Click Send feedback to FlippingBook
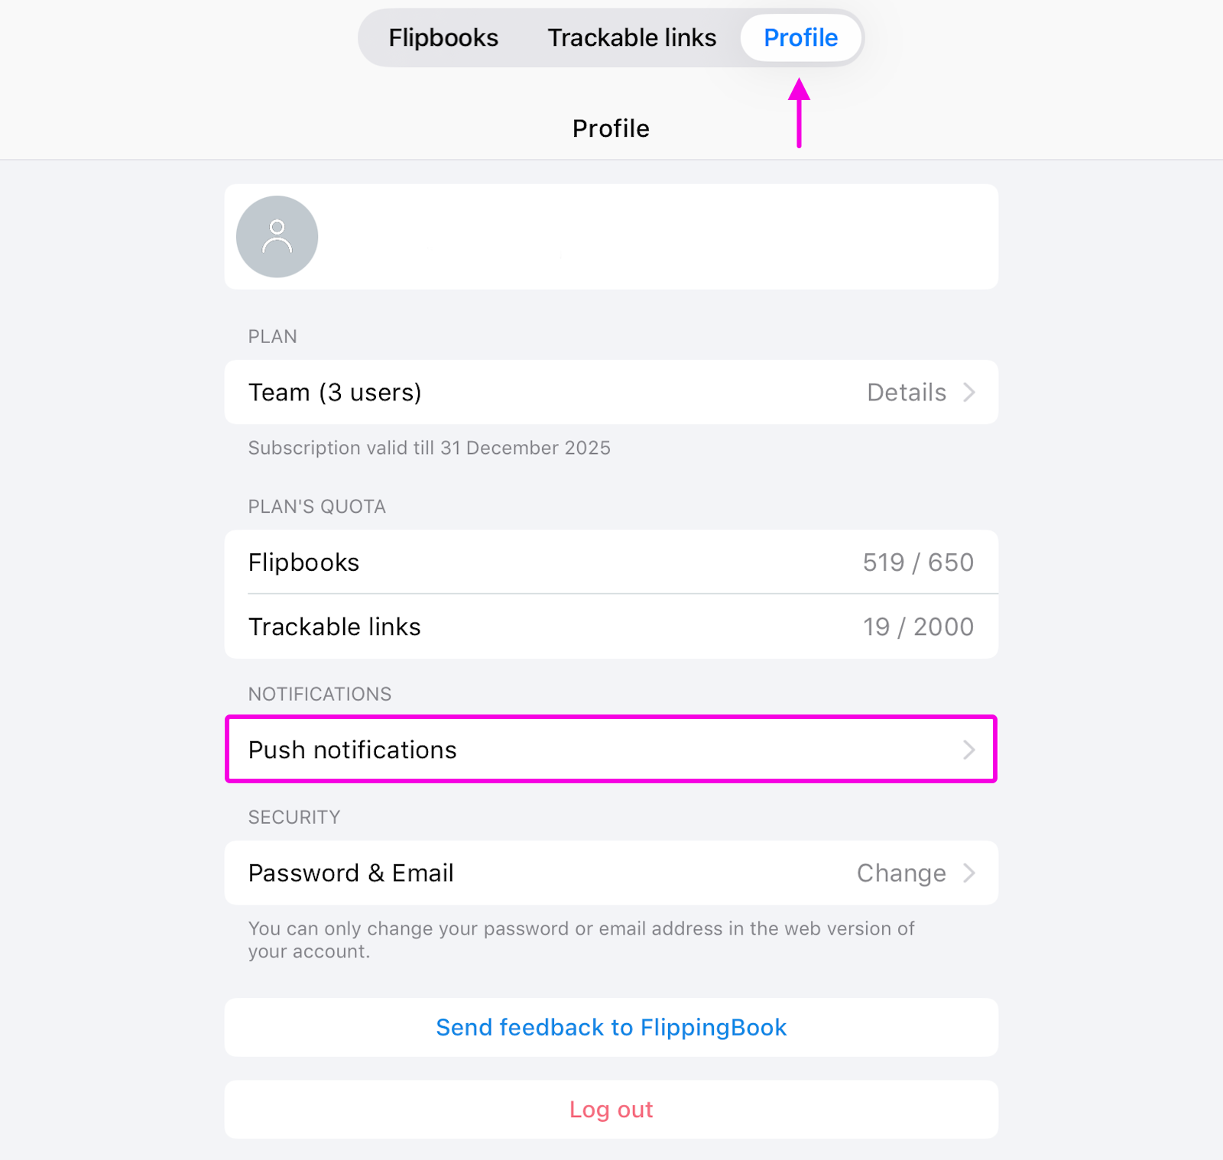1223x1160 pixels. pyautogui.click(x=611, y=1027)
